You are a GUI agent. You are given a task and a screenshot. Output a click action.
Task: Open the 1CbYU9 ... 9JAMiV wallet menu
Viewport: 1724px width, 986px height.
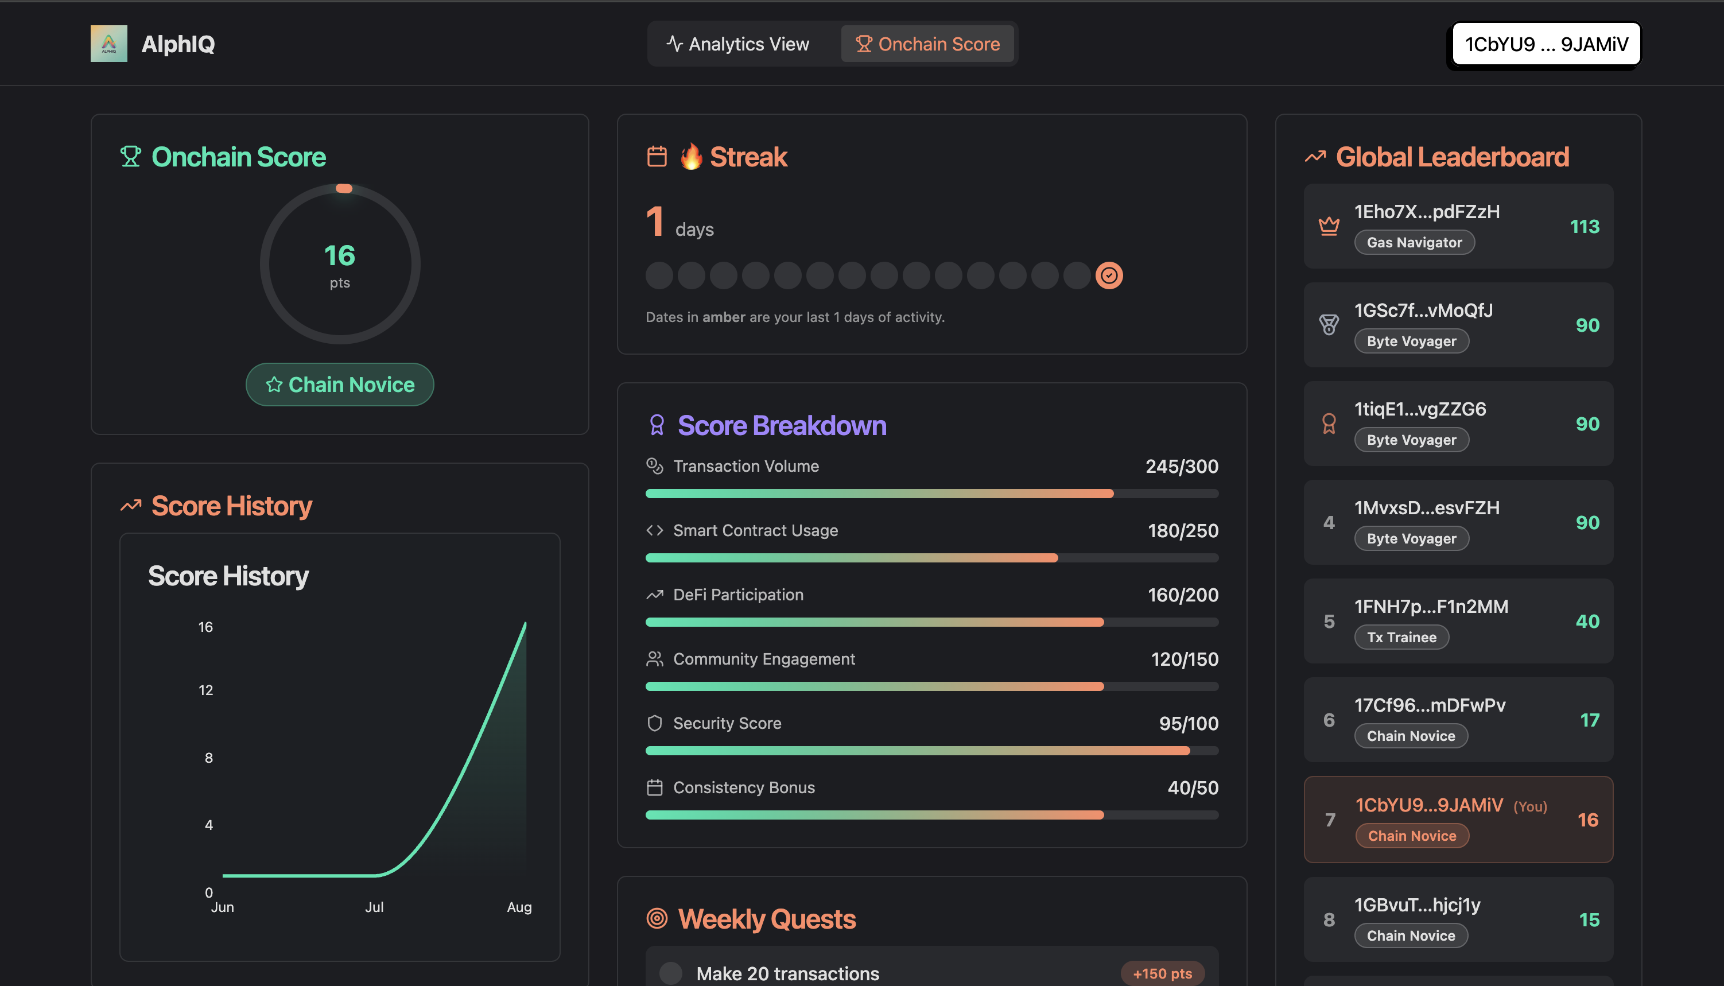(1544, 44)
